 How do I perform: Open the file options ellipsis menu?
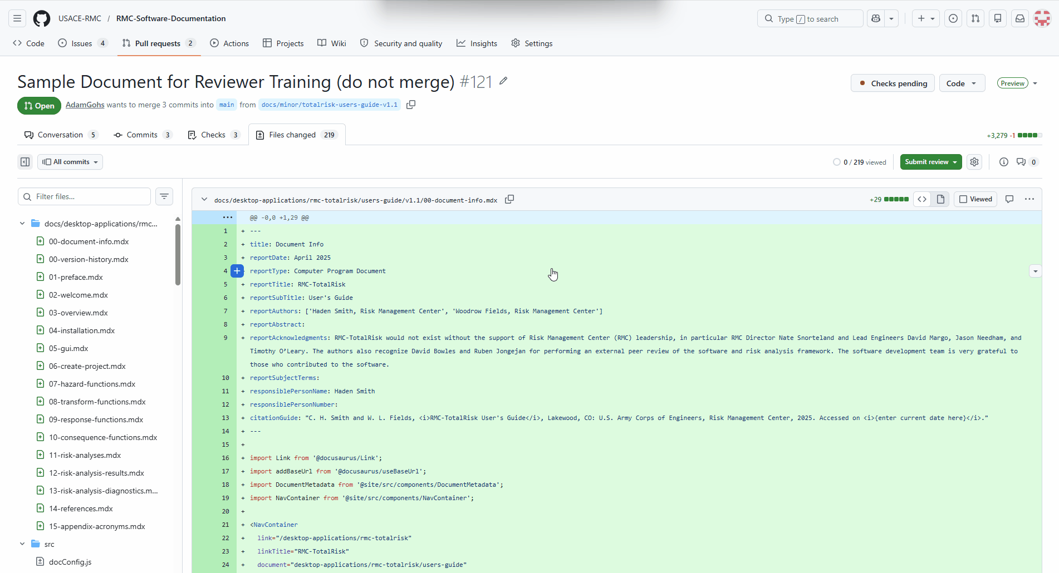(x=1029, y=199)
